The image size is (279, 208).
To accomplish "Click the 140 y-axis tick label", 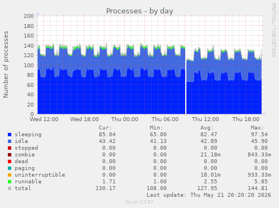I will [x=29, y=45].
